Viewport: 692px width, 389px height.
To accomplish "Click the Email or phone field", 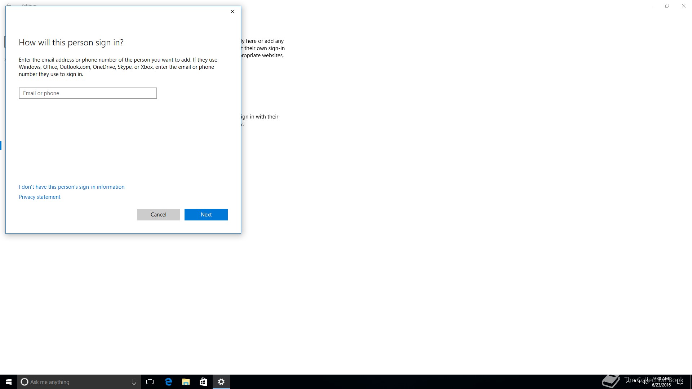I will (88, 93).
